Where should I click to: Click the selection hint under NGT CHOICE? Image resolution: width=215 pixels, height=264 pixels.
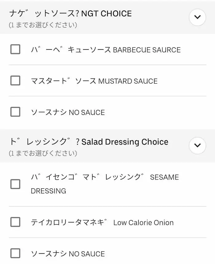[x=43, y=25]
